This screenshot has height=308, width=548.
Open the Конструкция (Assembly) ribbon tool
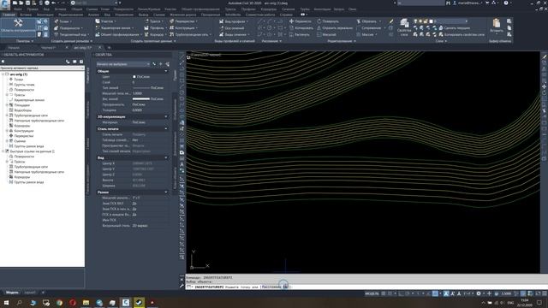tap(183, 28)
